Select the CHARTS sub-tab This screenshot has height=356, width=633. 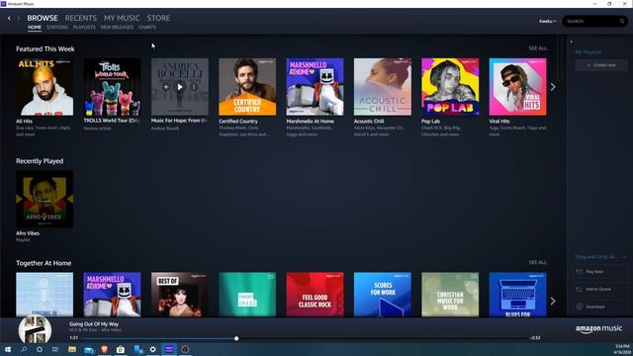[x=147, y=28]
